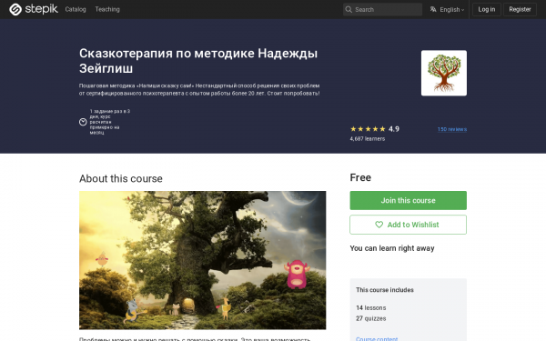The width and height of the screenshot is (546, 341).
Task: Click the five-star rating row
Action: tap(368, 129)
